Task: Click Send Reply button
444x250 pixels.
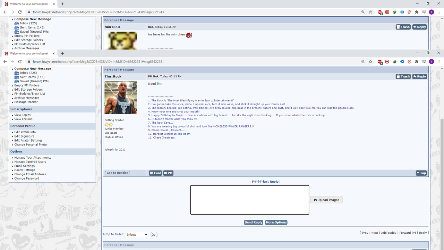Action: click(x=254, y=222)
